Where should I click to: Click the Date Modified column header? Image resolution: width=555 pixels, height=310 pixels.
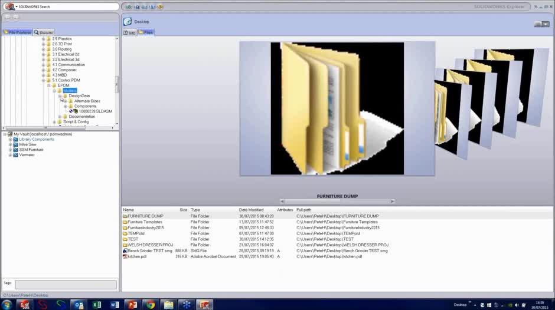click(x=252, y=210)
